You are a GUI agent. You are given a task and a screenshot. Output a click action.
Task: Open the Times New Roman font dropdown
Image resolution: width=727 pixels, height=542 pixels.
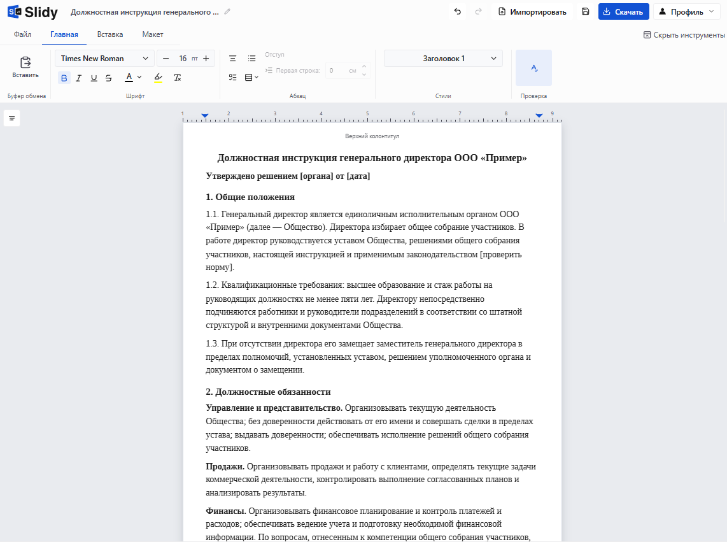[x=105, y=59]
